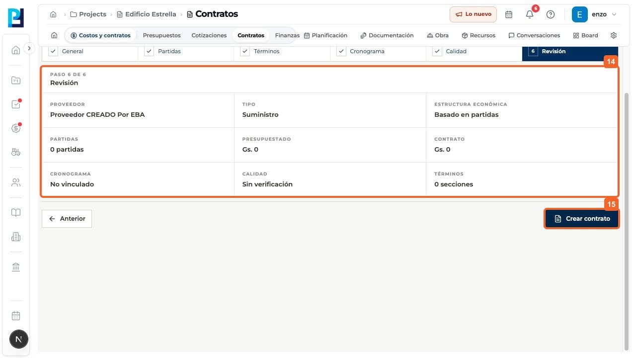Open notifications bell icon
Viewport: 636px width, 358px height.
[530, 14]
